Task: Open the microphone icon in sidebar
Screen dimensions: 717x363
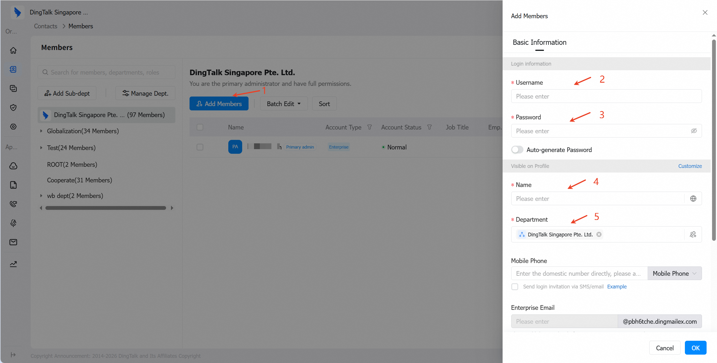Action: click(13, 223)
